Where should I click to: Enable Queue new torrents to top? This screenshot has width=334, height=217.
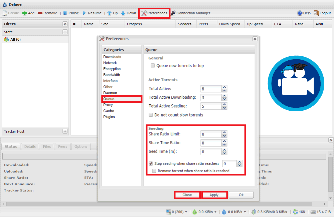pyautogui.click(x=153, y=66)
